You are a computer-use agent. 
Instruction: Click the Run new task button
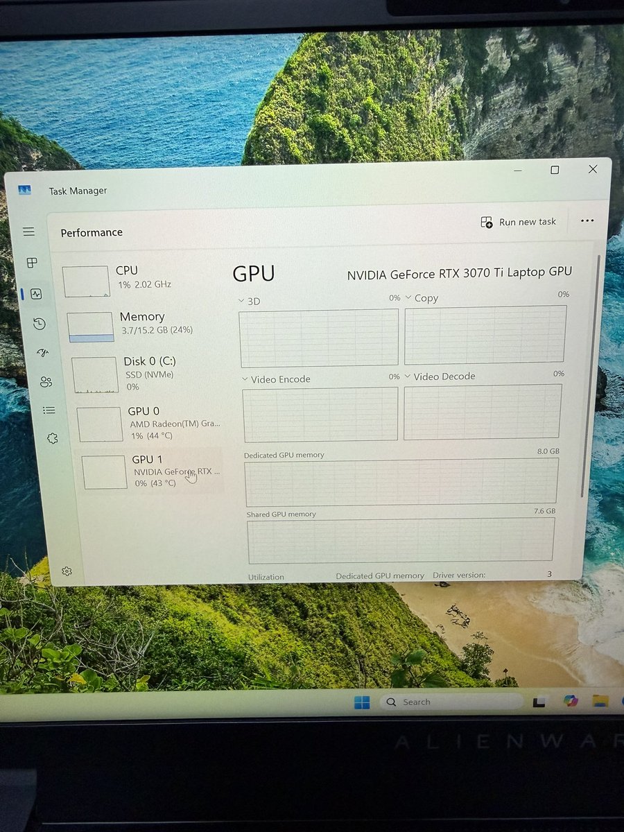pyautogui.click(x=519, y=222)
